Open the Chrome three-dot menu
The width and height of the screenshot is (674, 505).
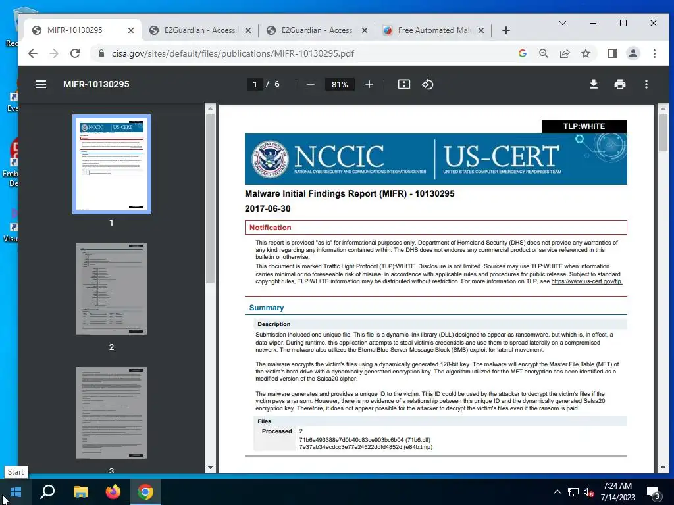pyautogui.click(x=654, y=53)
